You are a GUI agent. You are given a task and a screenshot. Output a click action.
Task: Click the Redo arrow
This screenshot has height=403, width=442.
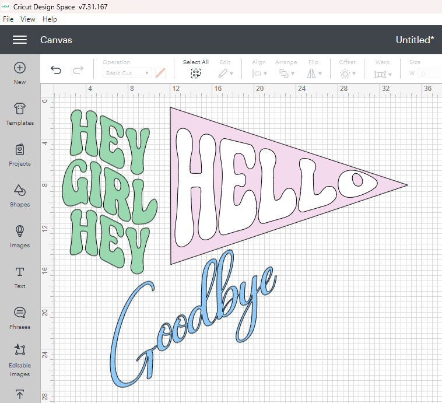78,71
